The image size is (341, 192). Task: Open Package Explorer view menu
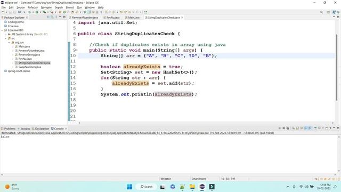pyautogui.click(x=56, y=17)
